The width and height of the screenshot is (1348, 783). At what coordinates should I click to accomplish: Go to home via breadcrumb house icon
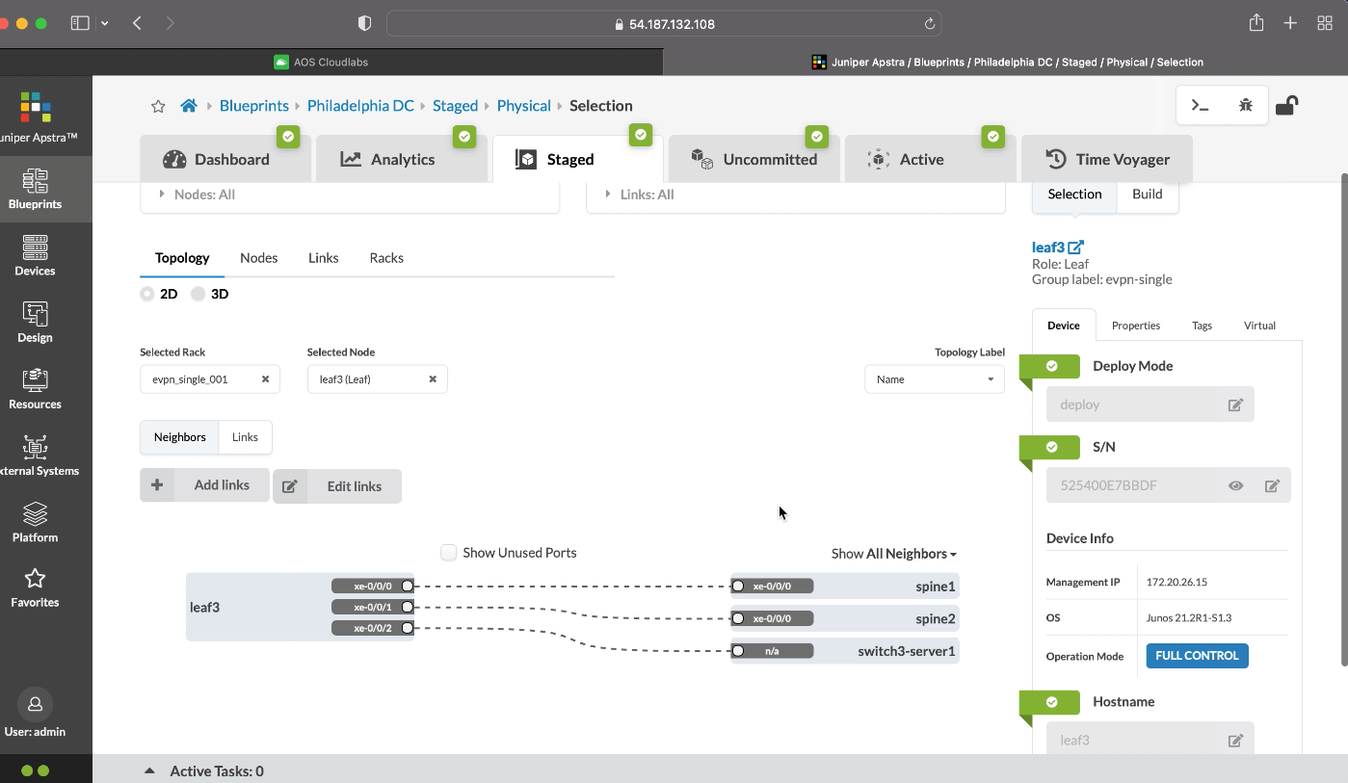(189, 105)
